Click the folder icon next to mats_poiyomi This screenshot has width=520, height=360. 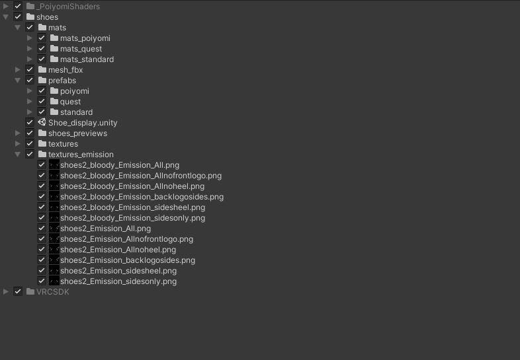tap(54, 38)
